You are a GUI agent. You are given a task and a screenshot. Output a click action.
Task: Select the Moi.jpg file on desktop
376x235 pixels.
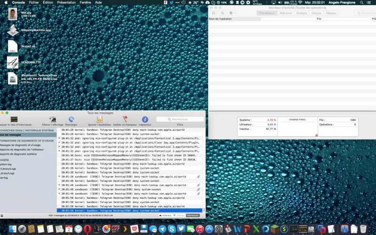coord(13,14)
